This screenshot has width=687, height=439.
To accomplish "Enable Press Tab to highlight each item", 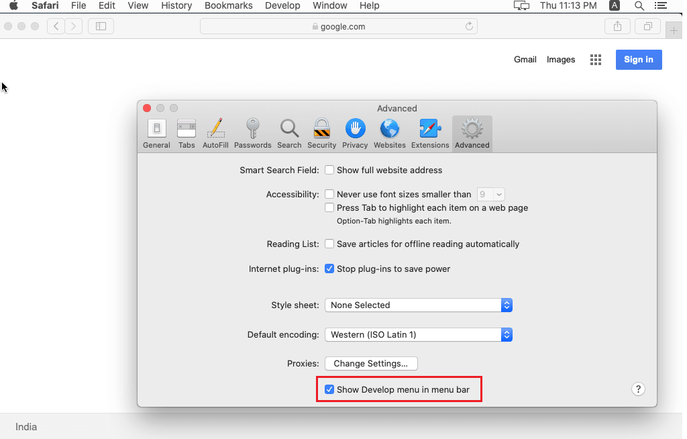I will tap(329, 207).
